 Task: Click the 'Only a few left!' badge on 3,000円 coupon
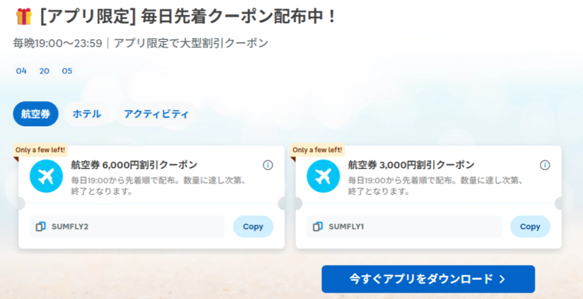coord(318,150)
